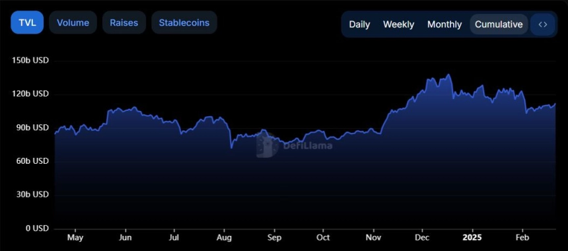Enable the Cumulative view option

pyautogui.click(x=499, y=24)
